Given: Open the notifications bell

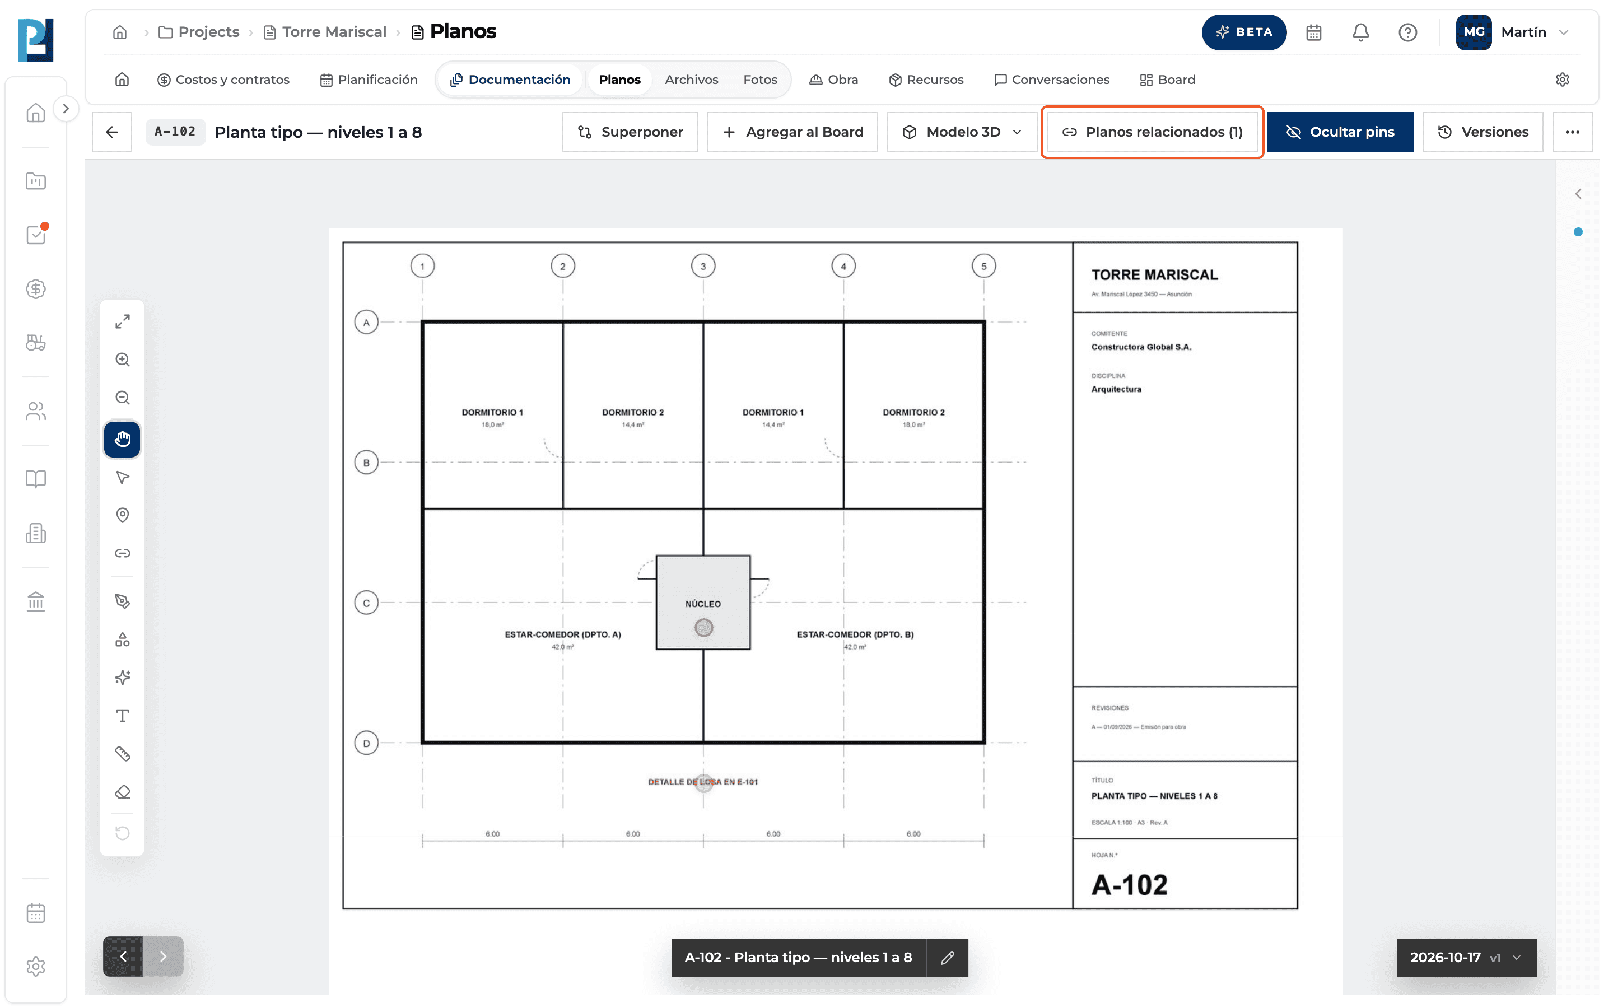Looking at the screenshot, I should point(1360,32).
